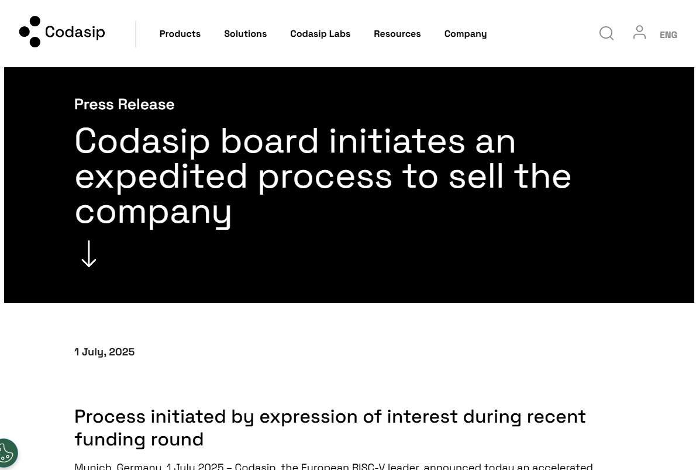
Task: Click the word "company" in the headline
Action: (x=153, y=211)
